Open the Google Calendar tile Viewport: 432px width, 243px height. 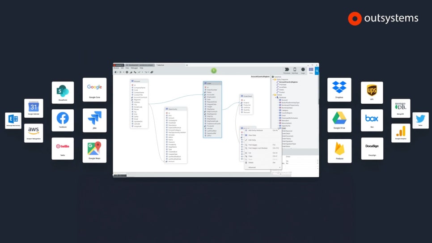pos(34,108)
